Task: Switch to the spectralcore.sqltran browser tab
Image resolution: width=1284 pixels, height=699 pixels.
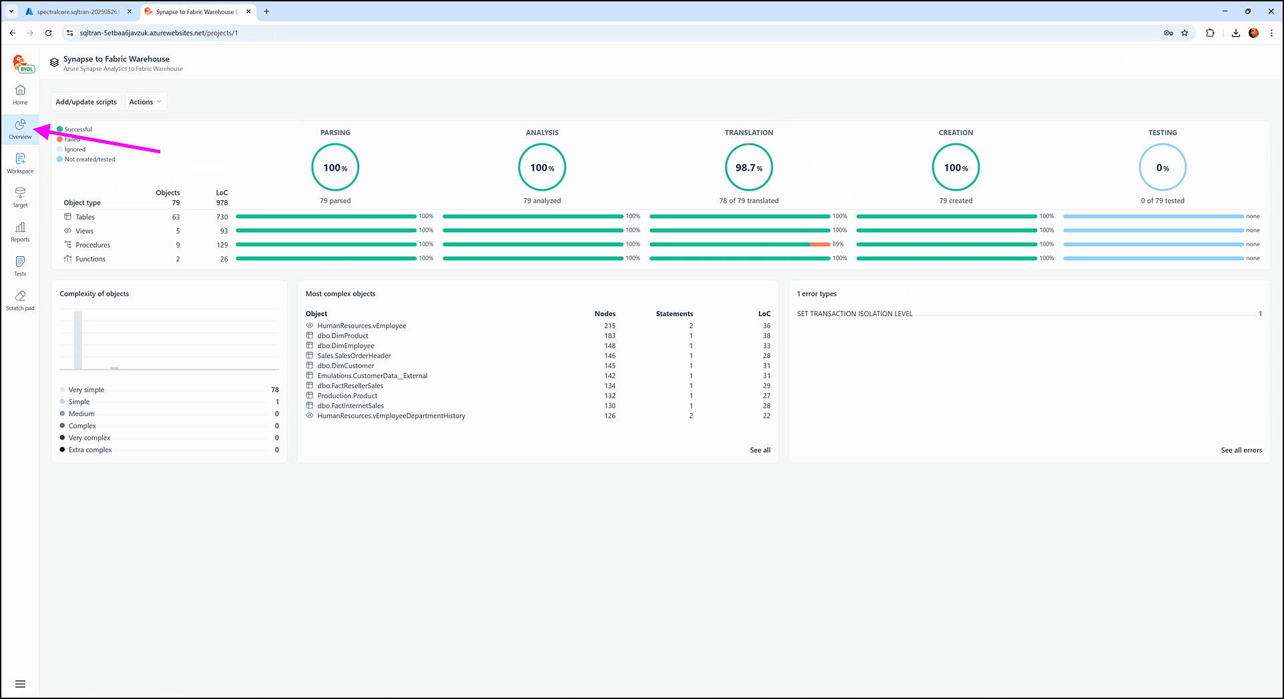Action: click(77, 11)
